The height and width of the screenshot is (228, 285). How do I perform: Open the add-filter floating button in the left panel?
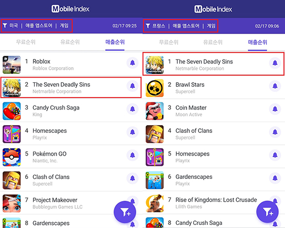[x=125, y=212]
